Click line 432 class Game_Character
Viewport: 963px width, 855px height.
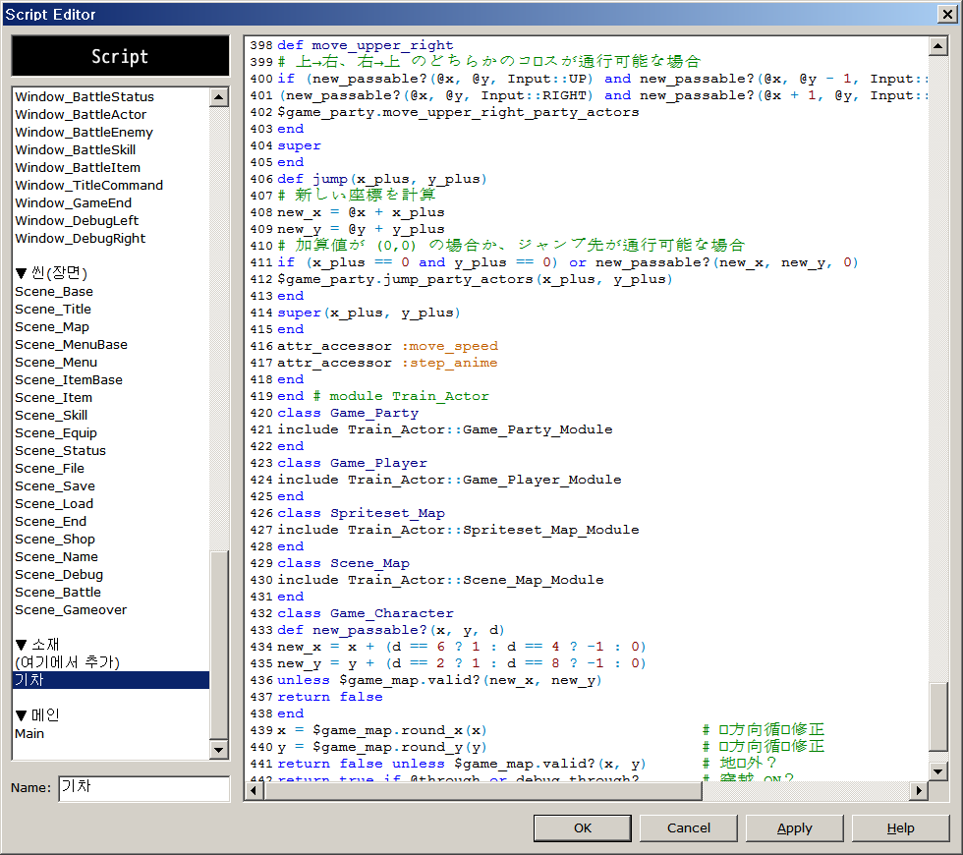pos(366,613)
